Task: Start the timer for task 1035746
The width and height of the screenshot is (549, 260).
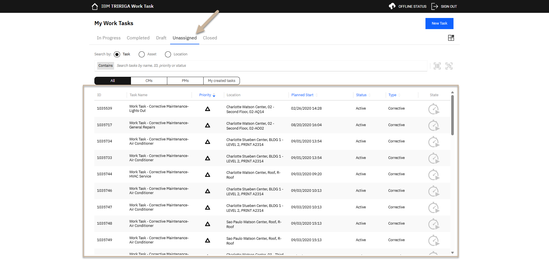Action: click(434, 191)
